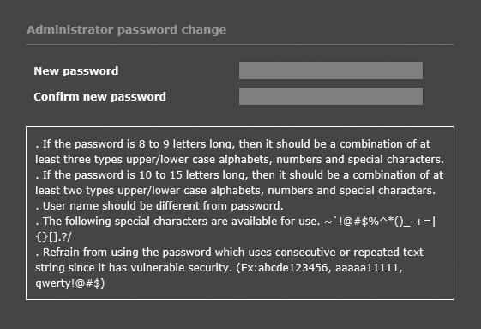Select the 'Confirm new password' label text
481x329 pixels.
click(x=100, y=97)
